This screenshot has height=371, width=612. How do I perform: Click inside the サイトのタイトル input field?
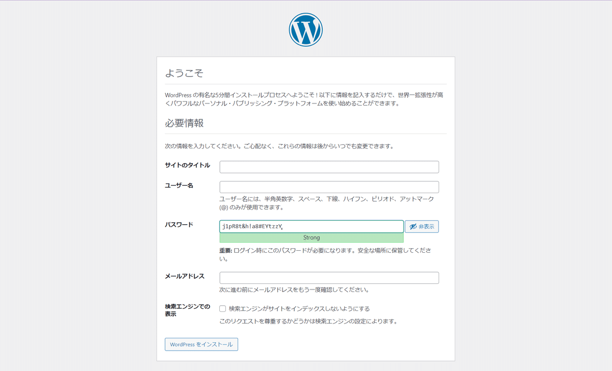point(329,167)
